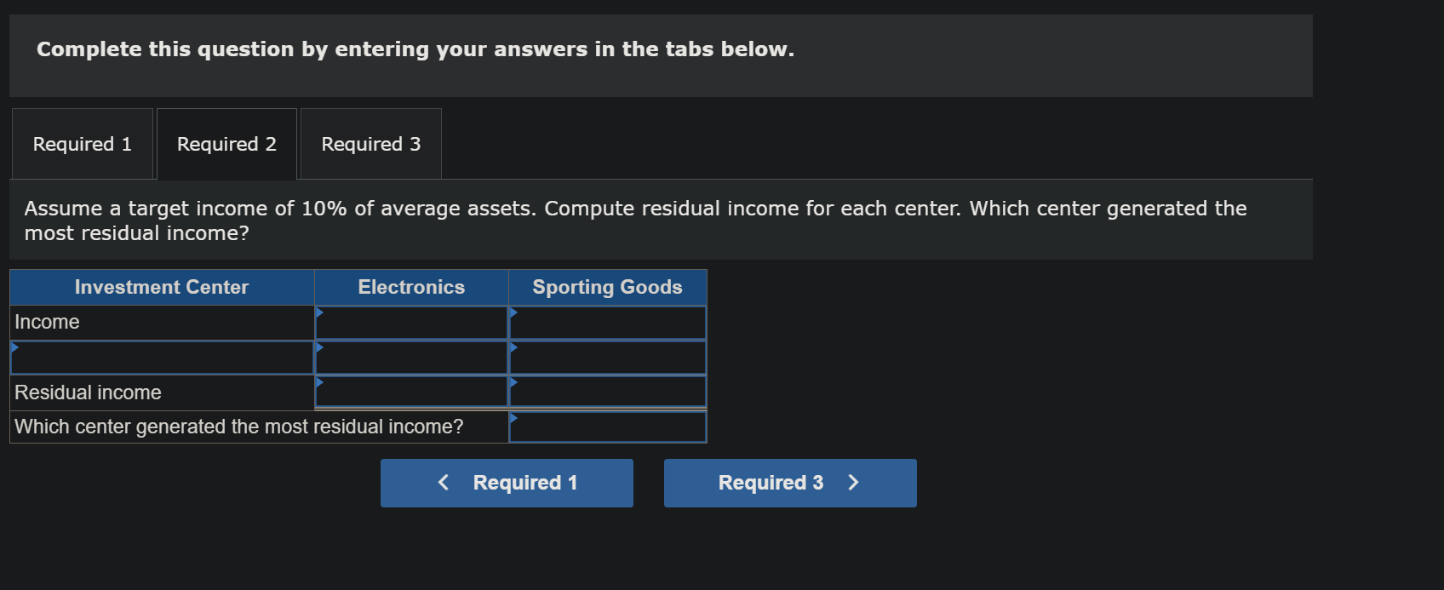Switch to the Required 1 tab
The image size is (1444, 590).
82,144
